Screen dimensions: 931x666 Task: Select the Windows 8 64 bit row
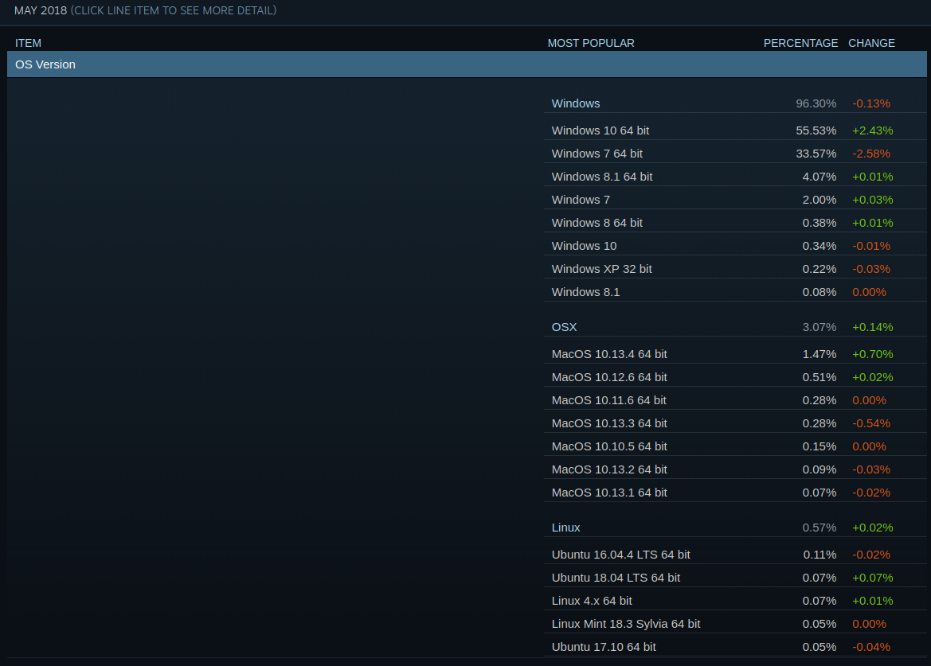point(735,223)
